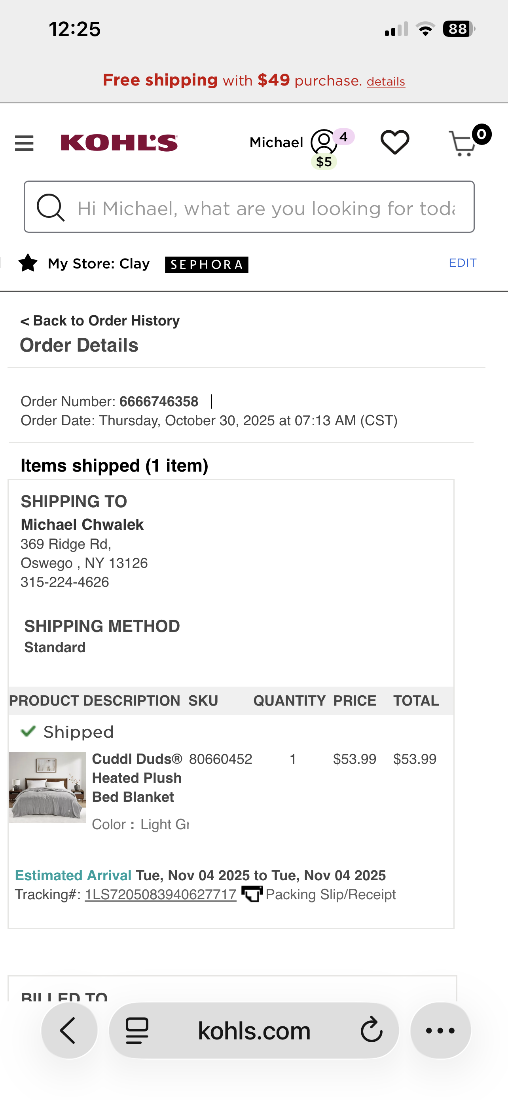Open the wishlist heart icon
508x1100 pixels.
click(394, 142)
